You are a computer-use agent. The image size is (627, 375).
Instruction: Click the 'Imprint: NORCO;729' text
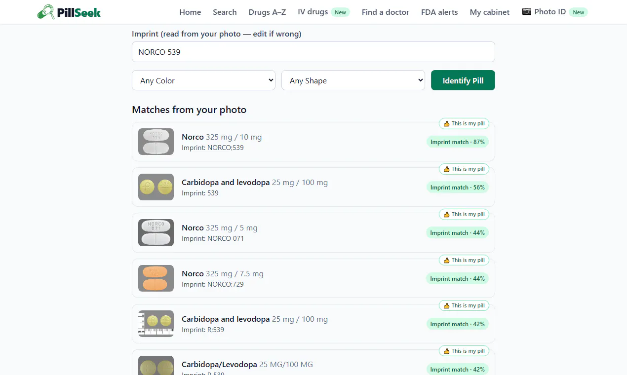[213, 284]
